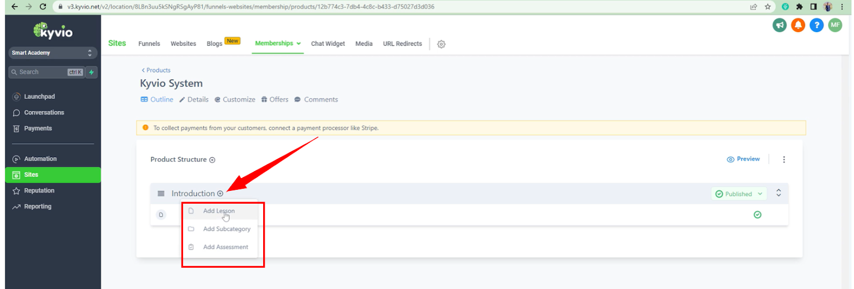854x289 pixels.
Task: Select Add Lesson from the menu
Action: (x=219, y=211)
